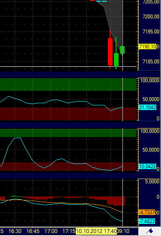Click the 7195,00 price axis value

click(151, 32)
